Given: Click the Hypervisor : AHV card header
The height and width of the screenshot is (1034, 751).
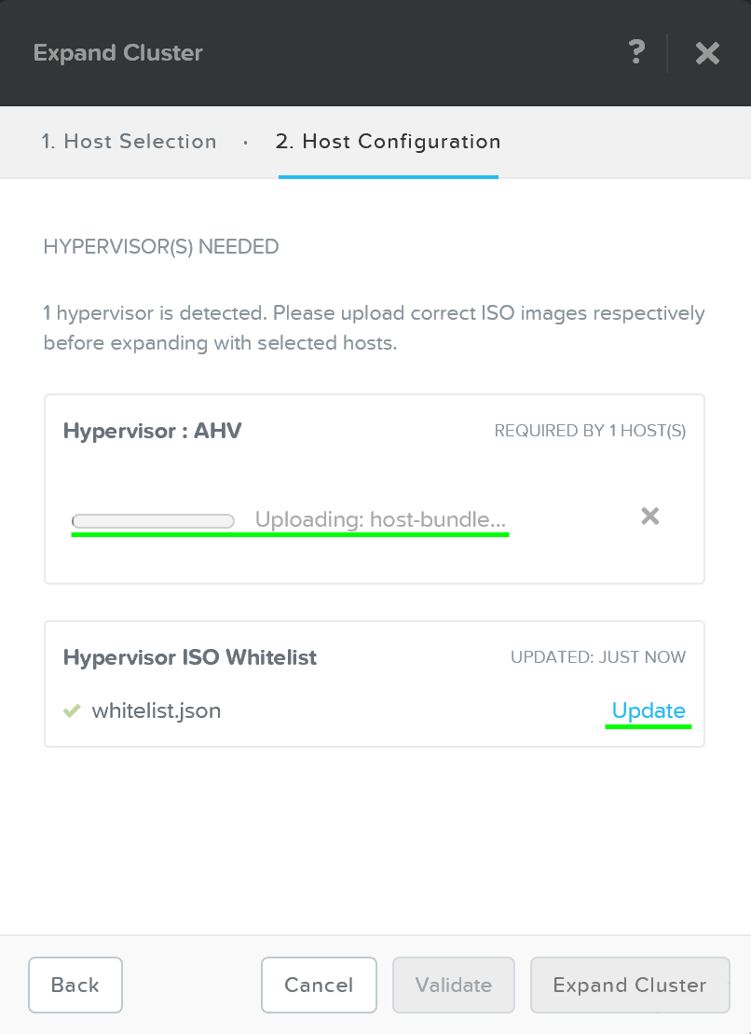Looking at the screenshot, I should click(152, 431).
